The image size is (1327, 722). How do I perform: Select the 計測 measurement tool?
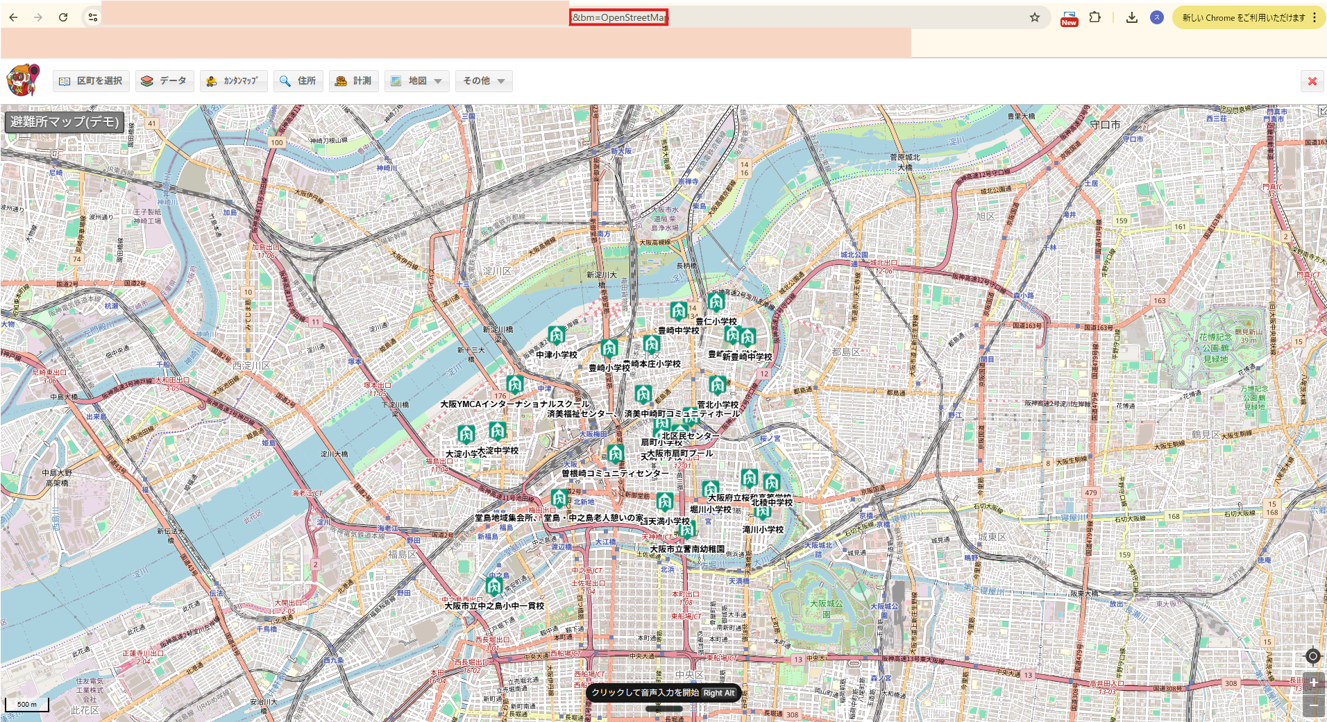click(x=353, y=81)
